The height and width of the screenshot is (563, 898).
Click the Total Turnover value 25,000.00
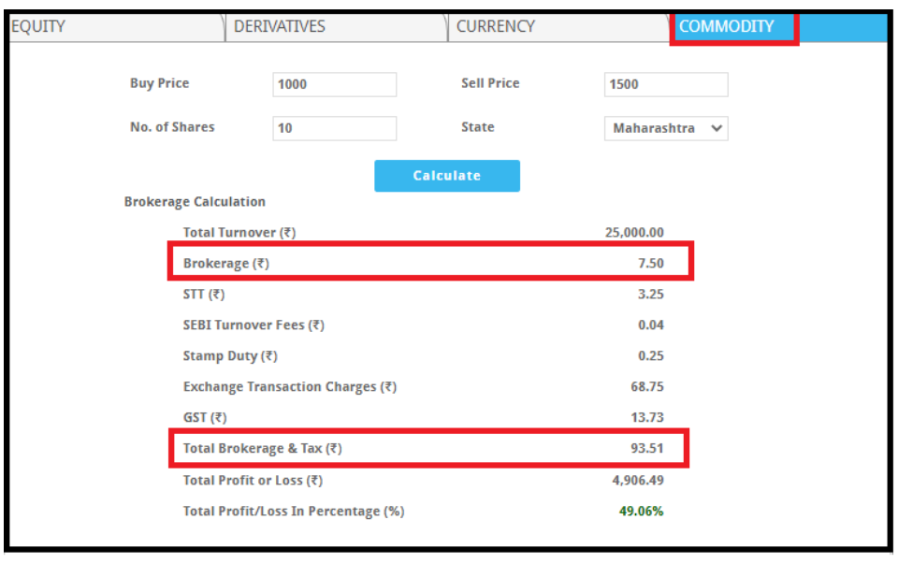[x=634, y=233]
